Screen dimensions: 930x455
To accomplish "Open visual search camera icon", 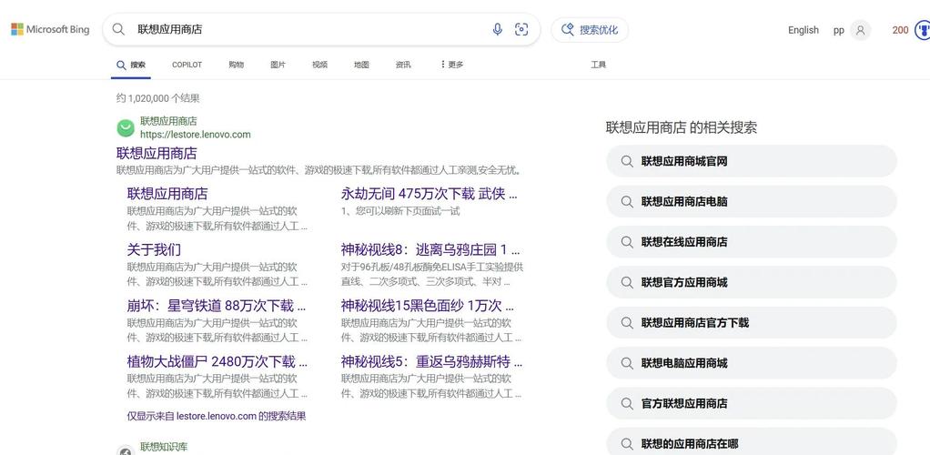I will tap(521, 30).
